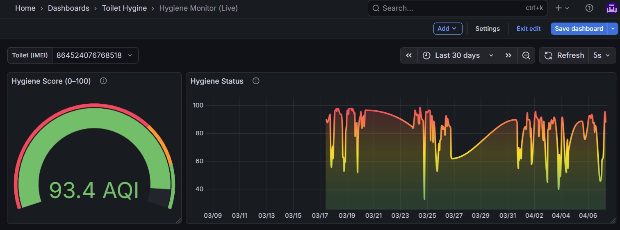Show Hygiene Score panel info icon
This screenshot has width=620, height=230.
click(x=103, y=81)
